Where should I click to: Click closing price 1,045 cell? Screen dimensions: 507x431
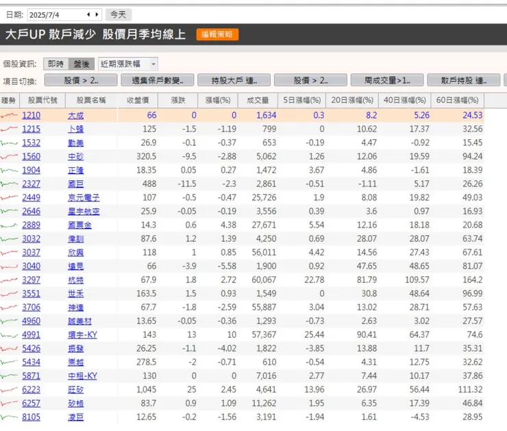click(147, 390)
